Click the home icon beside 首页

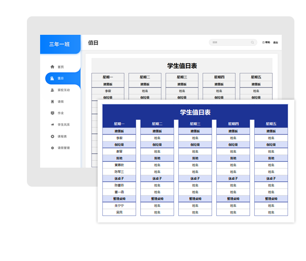52,67
